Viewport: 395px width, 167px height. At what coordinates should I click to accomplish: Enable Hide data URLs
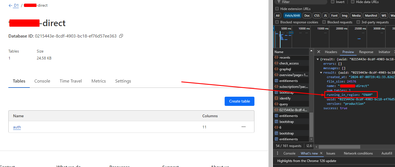(x=353, y=2)
